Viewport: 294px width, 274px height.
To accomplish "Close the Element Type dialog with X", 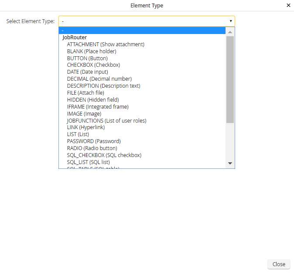I will point(288,5).
